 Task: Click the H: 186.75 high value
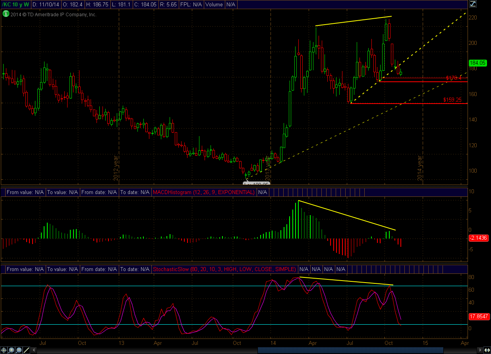pyautogui.click(x=97, y=5)
